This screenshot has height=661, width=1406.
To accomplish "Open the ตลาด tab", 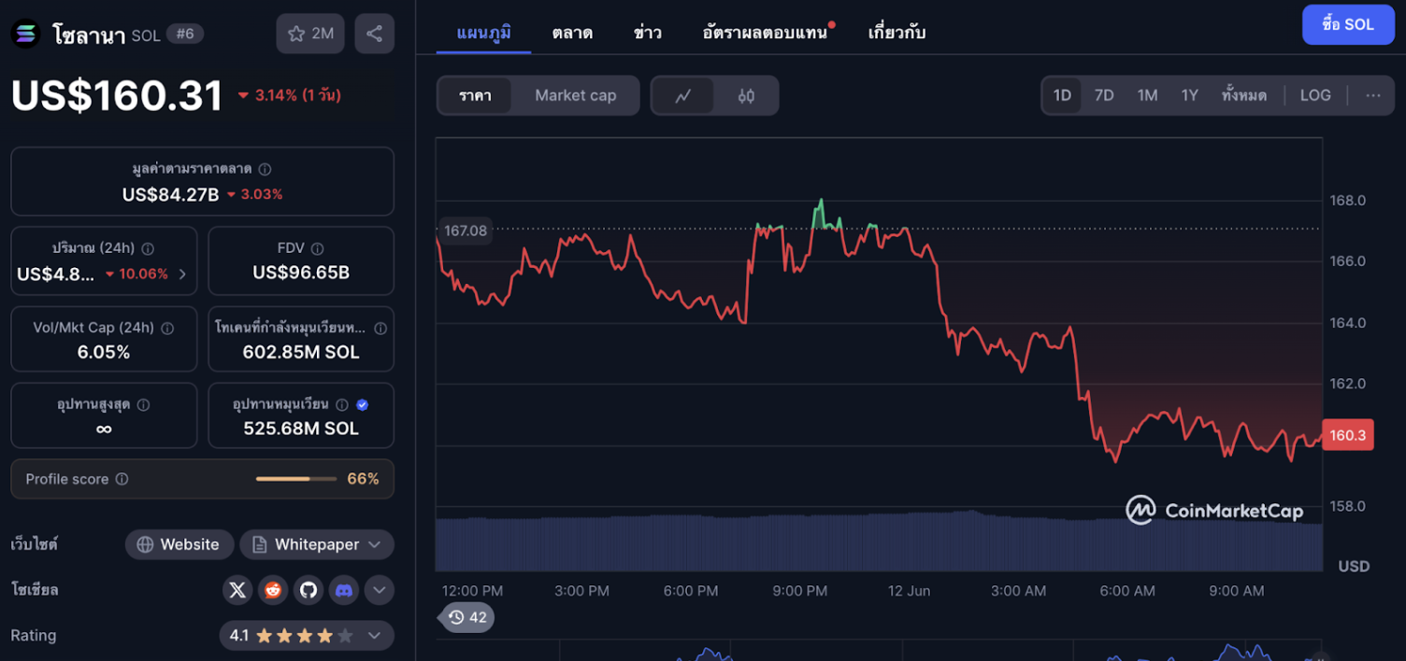I will [x=572, y=33].
